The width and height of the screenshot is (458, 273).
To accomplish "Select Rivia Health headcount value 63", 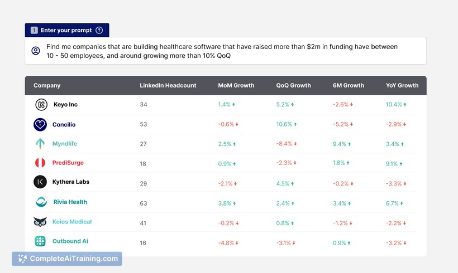I will [x=144, y=203].
